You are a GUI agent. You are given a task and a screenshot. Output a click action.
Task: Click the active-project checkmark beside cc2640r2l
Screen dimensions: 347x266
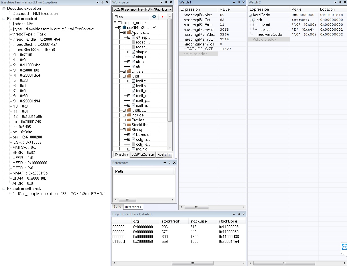(154, 27)
